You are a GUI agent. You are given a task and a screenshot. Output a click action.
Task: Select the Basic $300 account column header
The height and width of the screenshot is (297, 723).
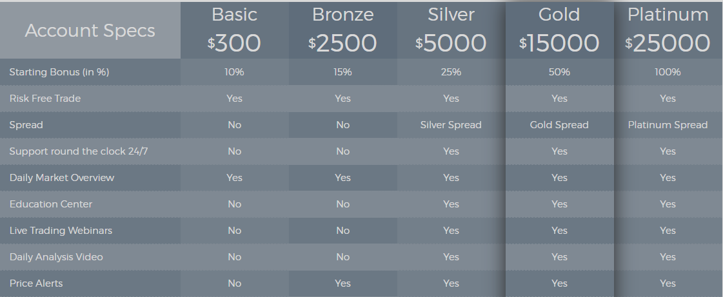pos(235,30)
